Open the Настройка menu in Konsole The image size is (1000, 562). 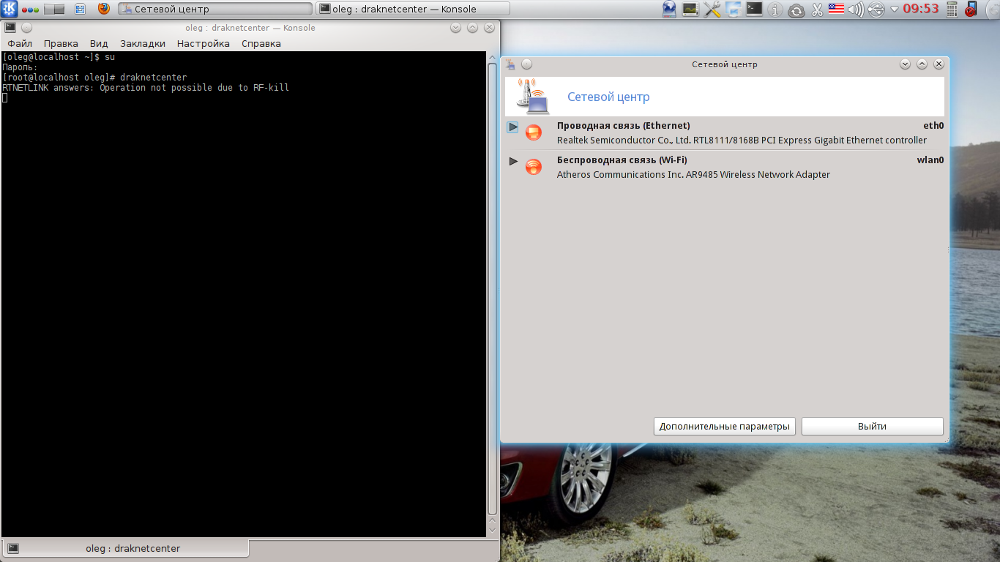point(204,44)
